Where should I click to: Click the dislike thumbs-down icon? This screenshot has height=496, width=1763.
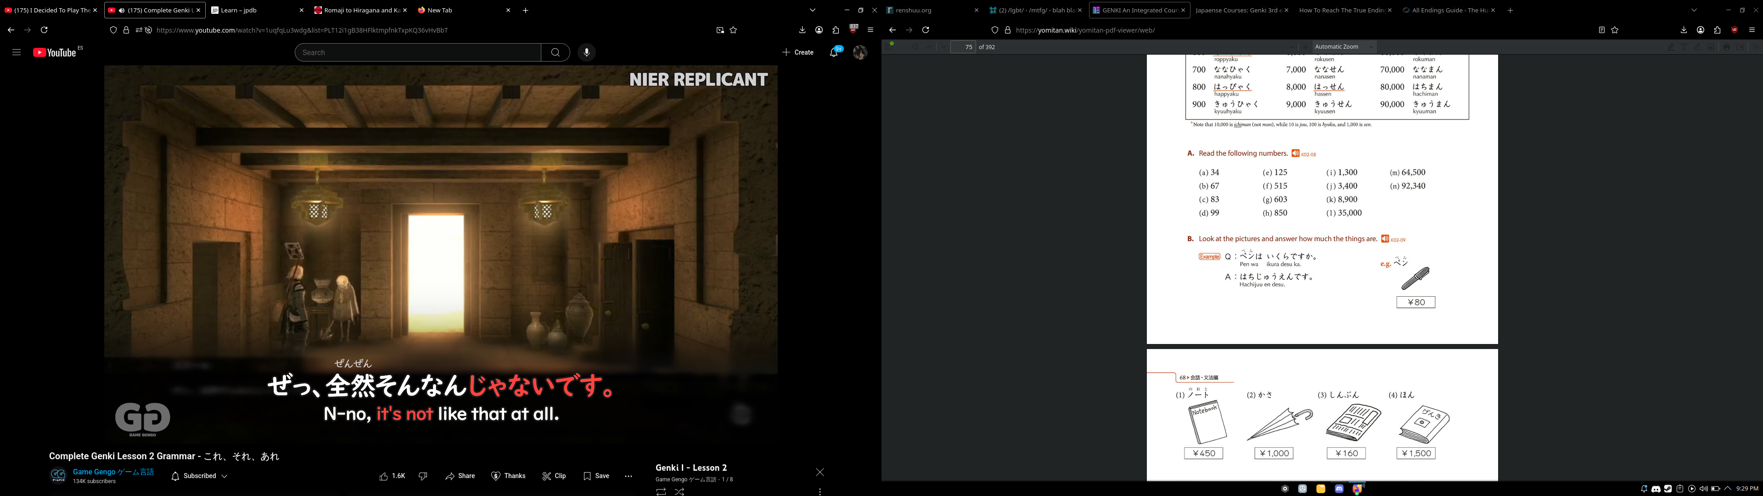(x=423, y=476)
